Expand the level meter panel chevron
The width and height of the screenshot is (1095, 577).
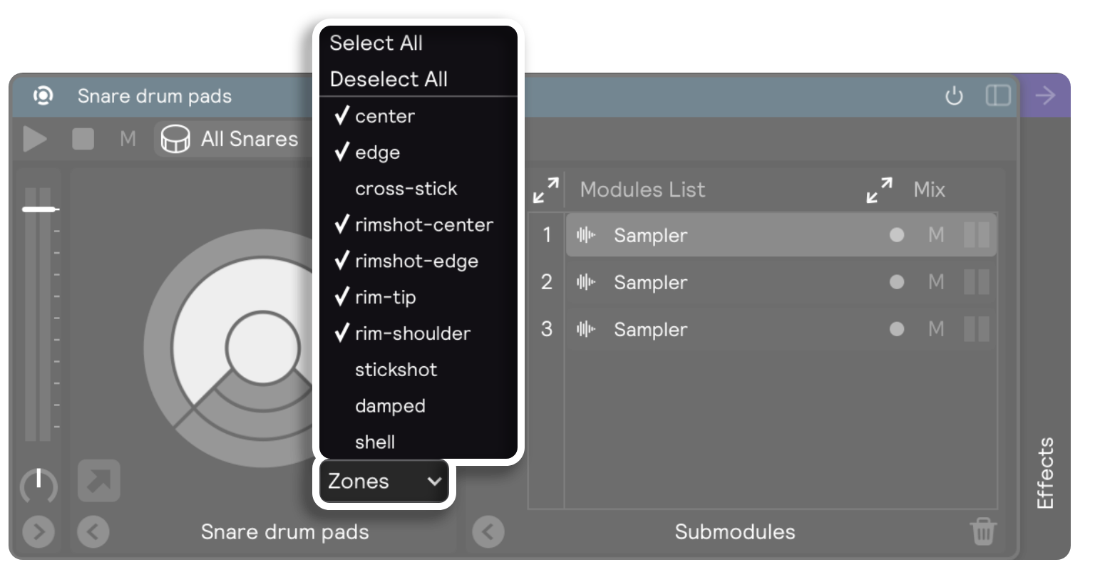38,532
